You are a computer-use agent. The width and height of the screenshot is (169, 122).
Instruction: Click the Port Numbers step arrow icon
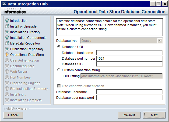click(7, 77)
